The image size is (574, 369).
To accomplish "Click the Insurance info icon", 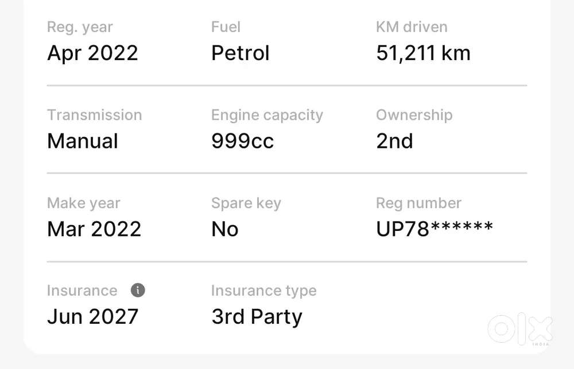I will tap(138, 291).
